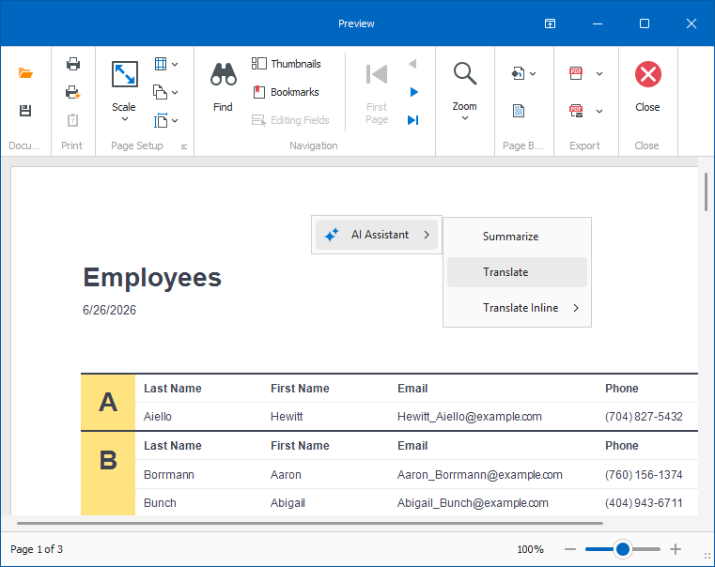This screenshot has width=715, height=567.
Task: Expand the page size dropdown arrow
Action: [x=175, y=121]
